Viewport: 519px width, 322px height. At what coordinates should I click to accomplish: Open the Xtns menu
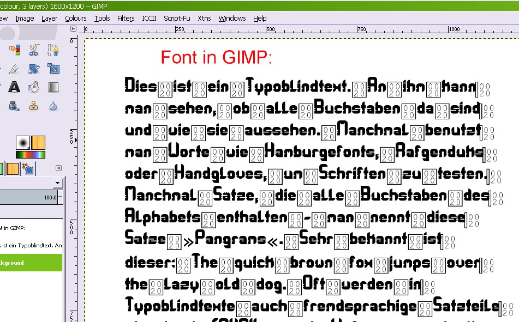point(204,19)
